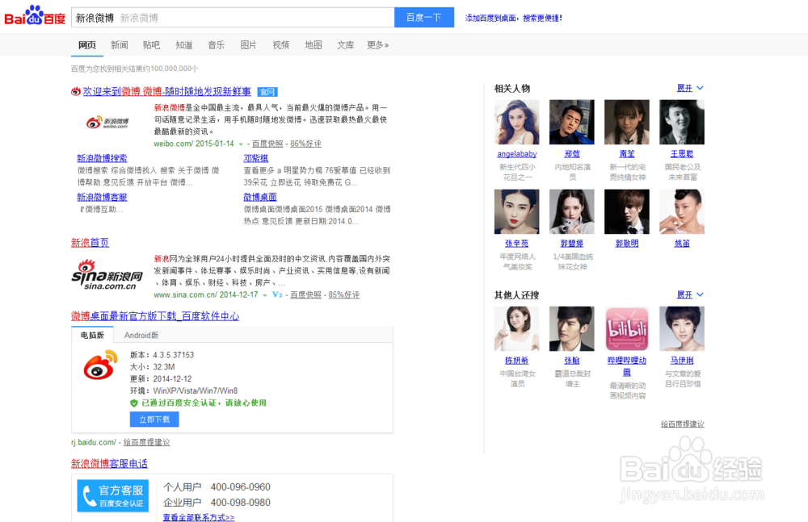Click phone number 400-096-0960
Viewport: 808px width, 522px height.
pyautogui.click(x=241, y=487)
